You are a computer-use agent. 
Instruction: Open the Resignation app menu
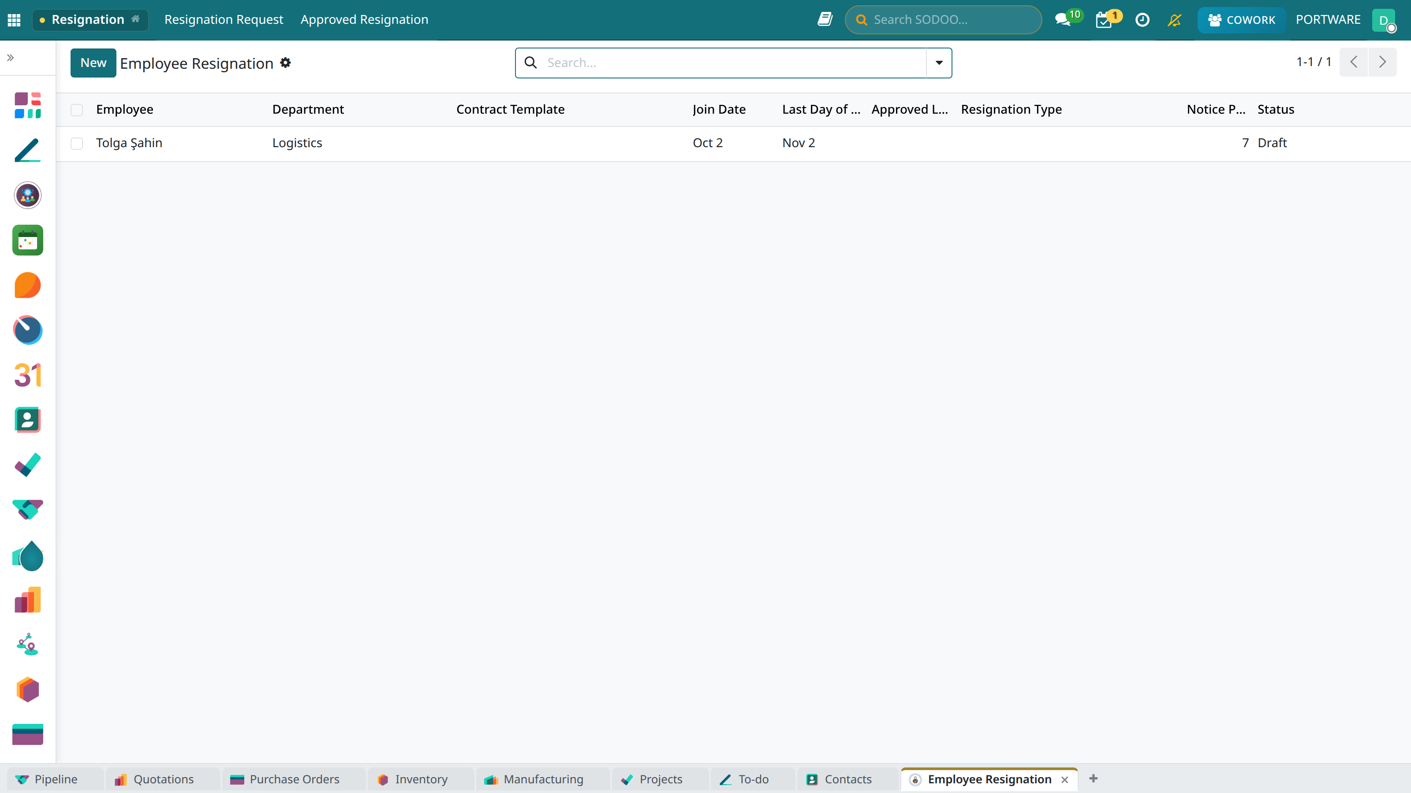(90, 20)
